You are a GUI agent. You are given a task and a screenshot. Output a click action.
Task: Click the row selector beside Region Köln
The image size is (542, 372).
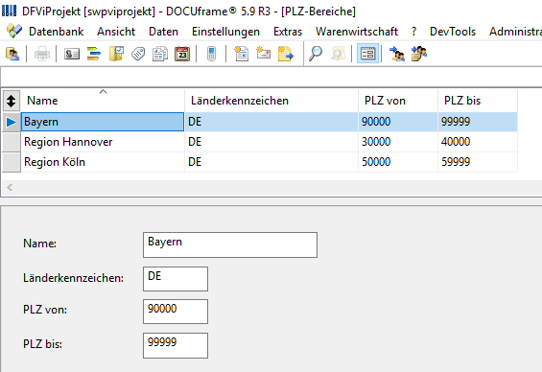(12, 162)
